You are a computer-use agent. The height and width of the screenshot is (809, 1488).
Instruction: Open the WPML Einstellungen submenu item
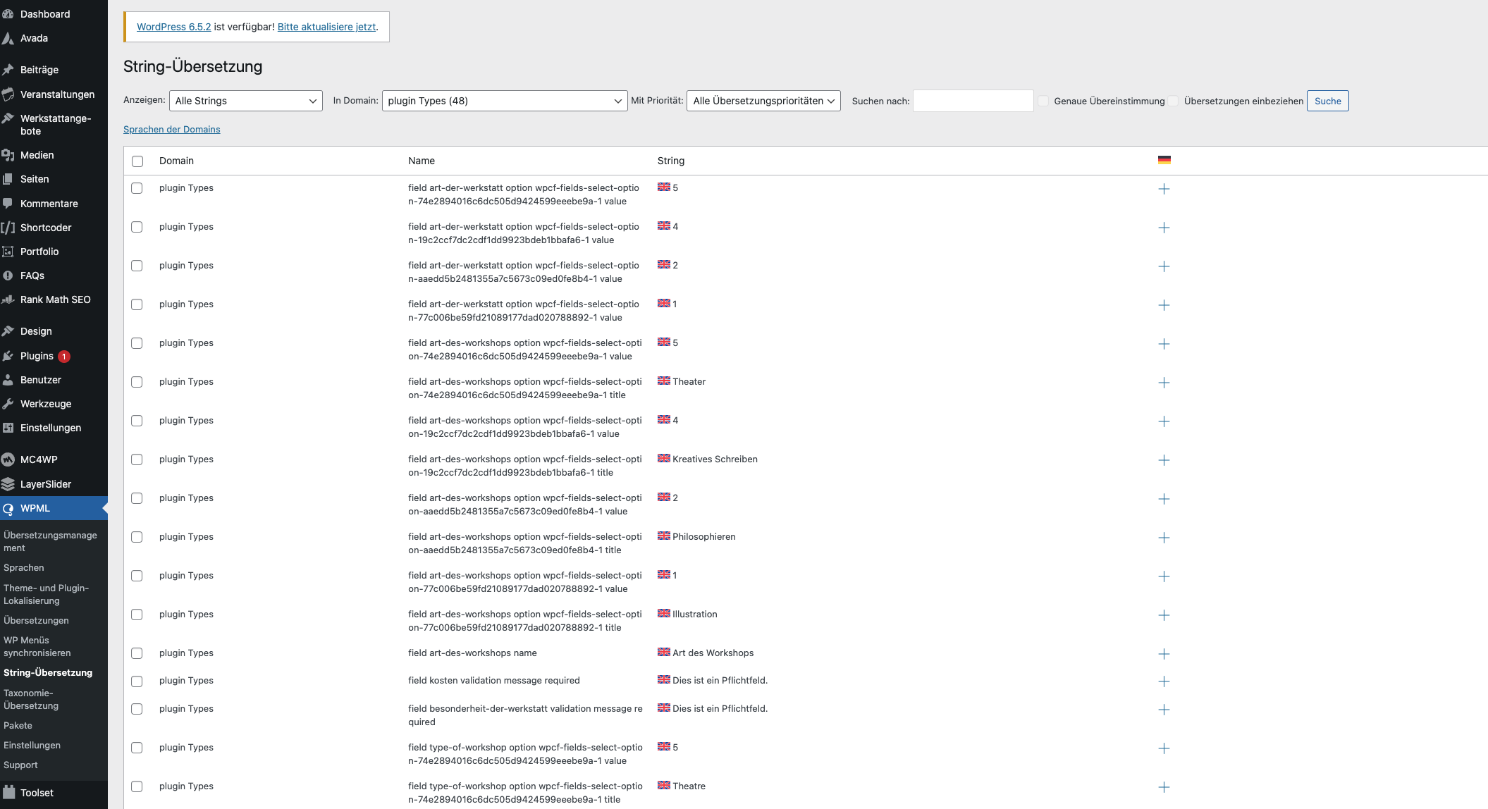[x=32, y=745]
